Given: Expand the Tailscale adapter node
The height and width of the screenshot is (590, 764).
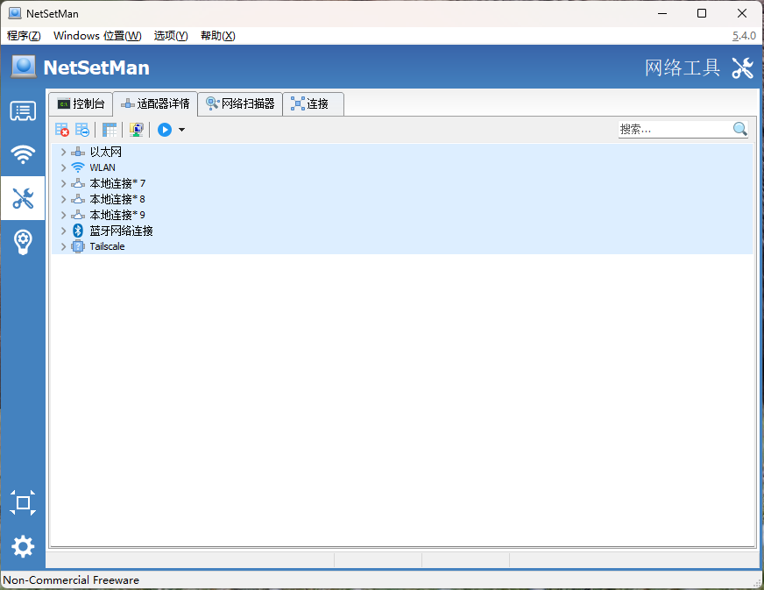Looking at the screenshot, I should [x=63, y=246].
